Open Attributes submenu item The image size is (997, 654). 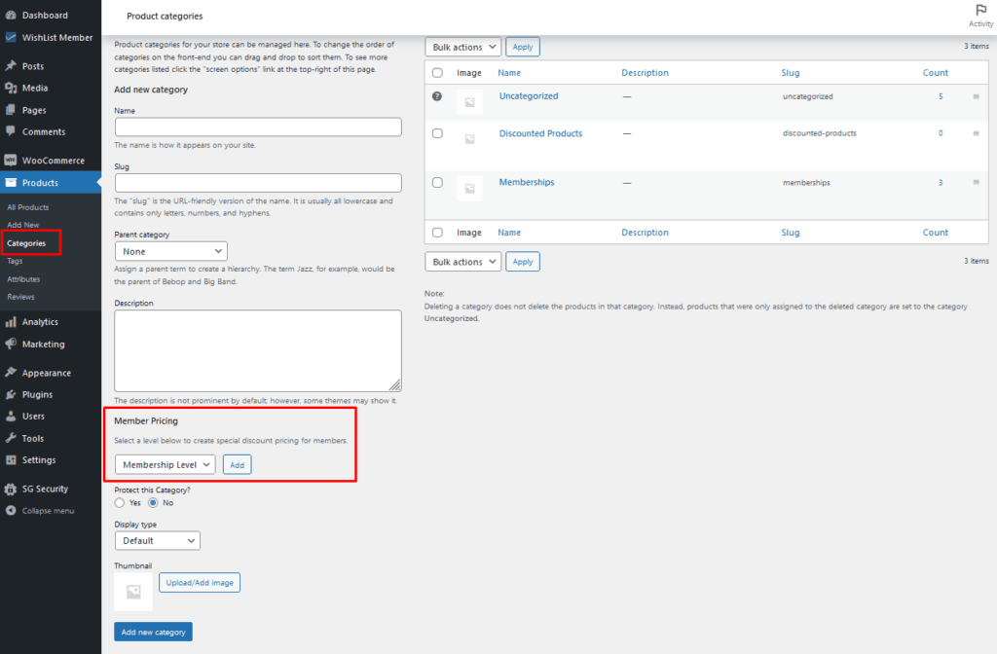point(23,279)
